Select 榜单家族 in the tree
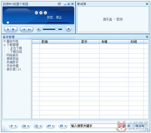 pos(13,59)
